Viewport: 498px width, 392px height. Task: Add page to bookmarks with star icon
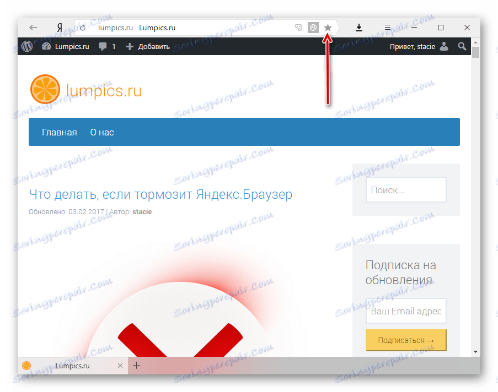pyautogui.click(x=328, y=28)
